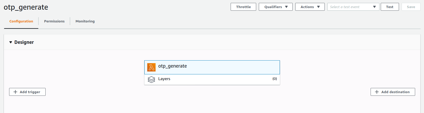424x113 pixels.
Task: Open the Permissions tab
Action: [54, 21]
